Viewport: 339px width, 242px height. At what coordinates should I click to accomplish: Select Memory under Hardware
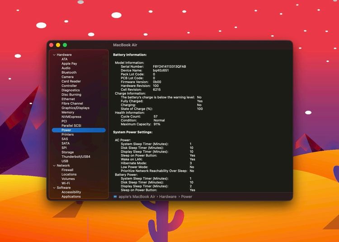(68, 112)
